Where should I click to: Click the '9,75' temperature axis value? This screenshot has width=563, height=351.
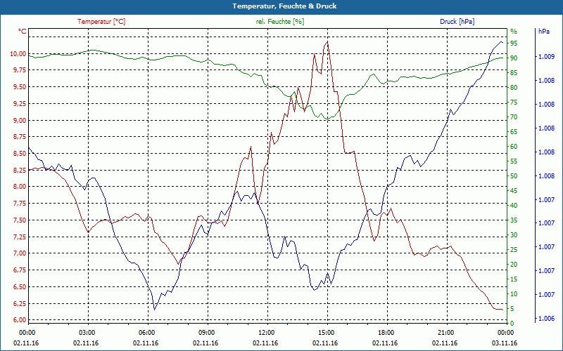tap(20, 70)
